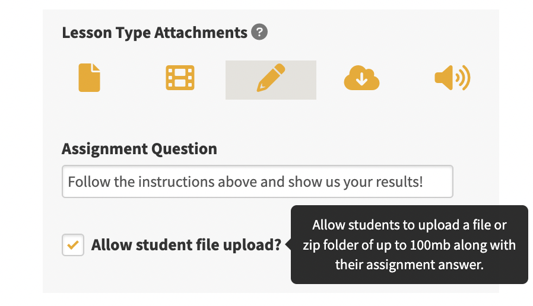533x306 pixels.
Task: Click the Assignment Question label
Action: [139, 149]
